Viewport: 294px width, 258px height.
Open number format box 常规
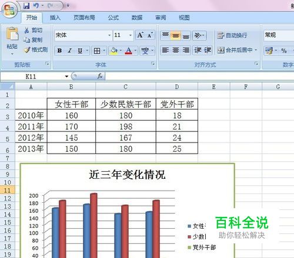tap(279, 35)
